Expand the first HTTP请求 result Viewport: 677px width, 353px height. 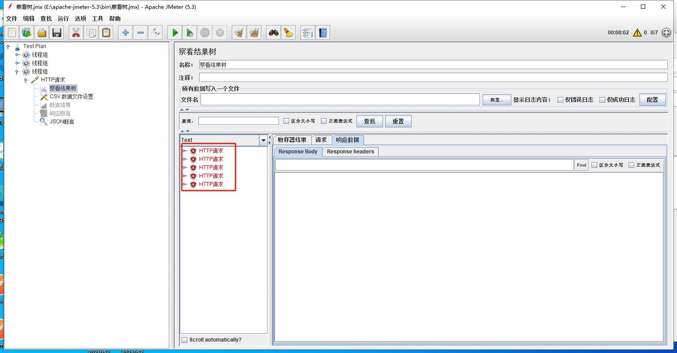[x=185, y=151]
